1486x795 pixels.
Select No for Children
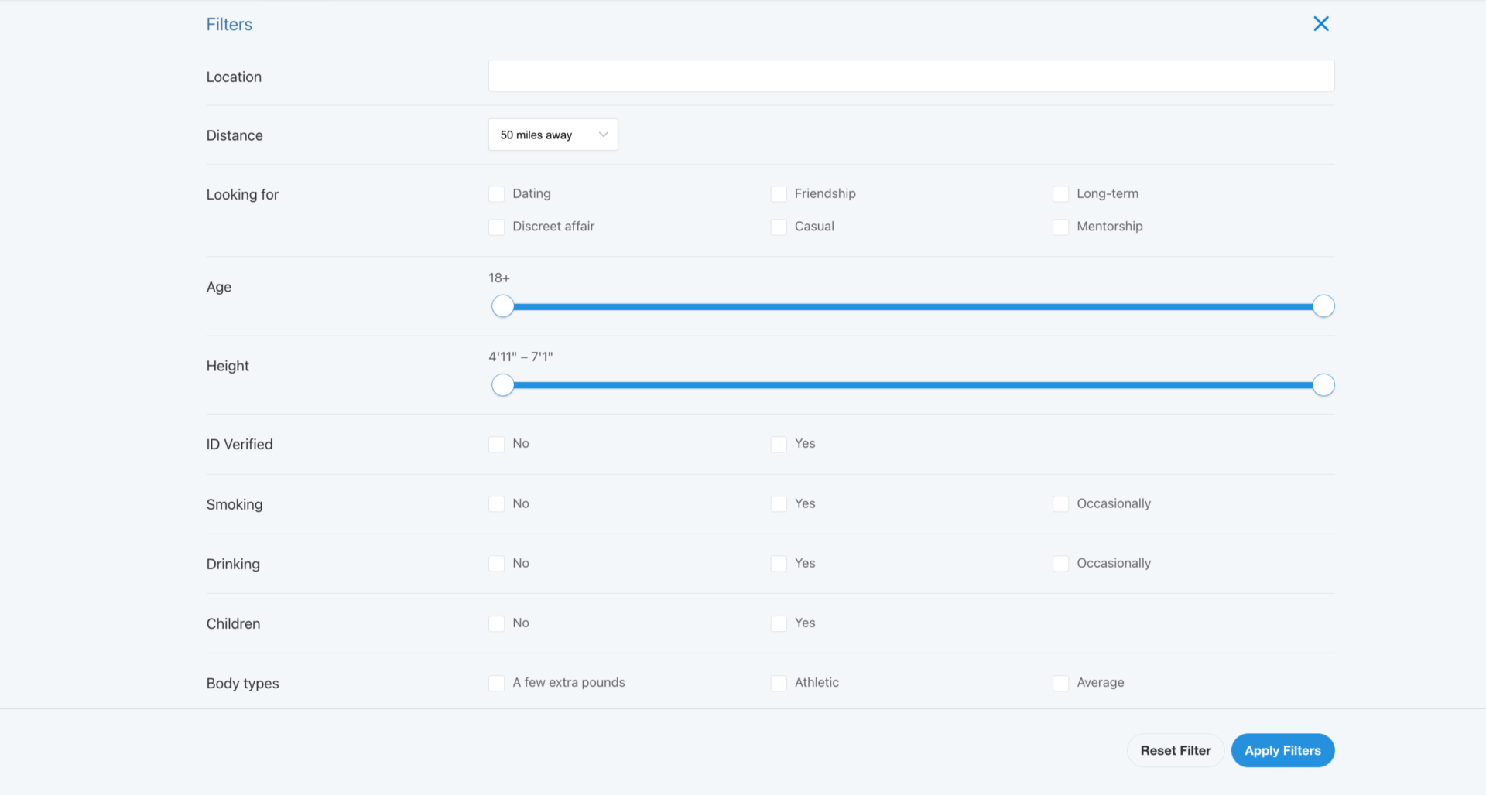pos(497,623)
